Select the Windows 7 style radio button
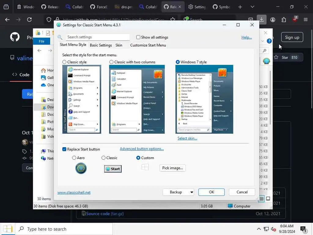This screenshot has height=235, width=313. 178,62
